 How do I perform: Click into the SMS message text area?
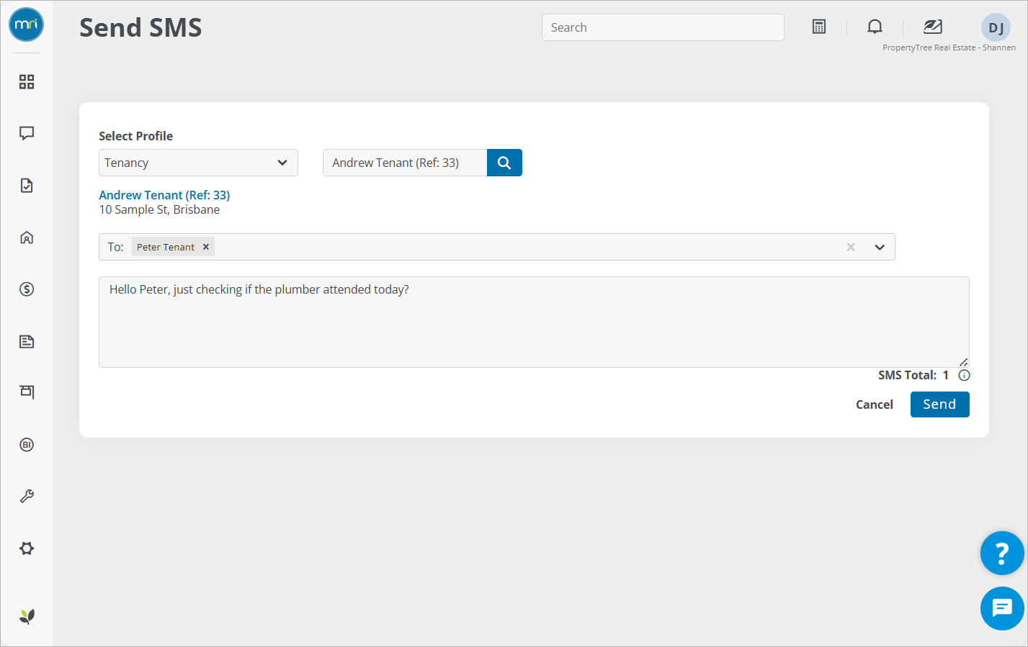tap(534, 322)
